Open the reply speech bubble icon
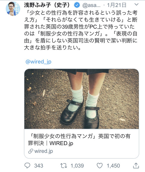This screenshot has width=145, height=172. click(27, 166)
